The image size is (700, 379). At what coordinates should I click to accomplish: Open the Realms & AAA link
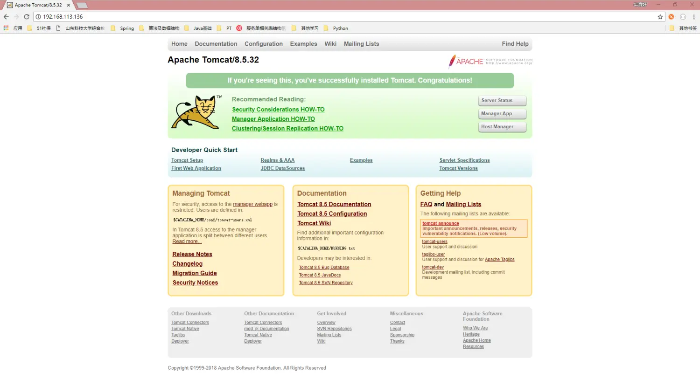coord(278,160)
